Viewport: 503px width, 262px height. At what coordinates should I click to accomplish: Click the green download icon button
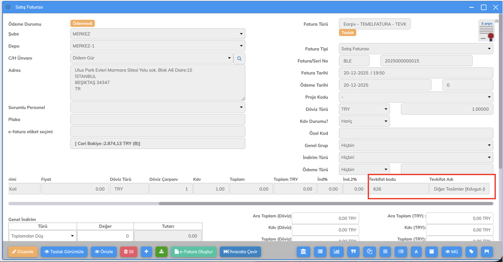(x=161, y=252)
